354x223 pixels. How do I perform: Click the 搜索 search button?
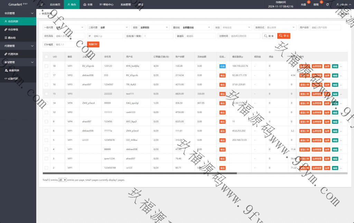[269, 36]
